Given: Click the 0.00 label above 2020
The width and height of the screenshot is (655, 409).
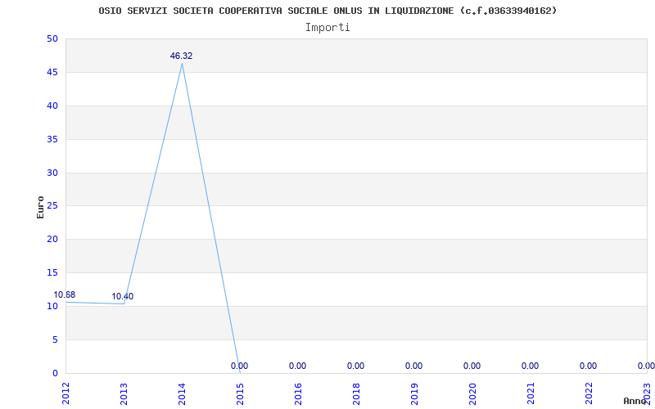Looking at the screenshot, I should tap(472, 366).
